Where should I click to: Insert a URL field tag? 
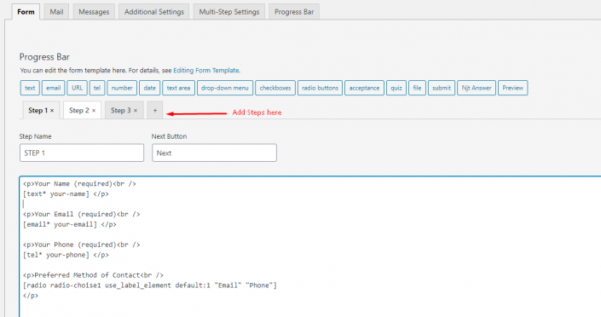tap(77, 88)
